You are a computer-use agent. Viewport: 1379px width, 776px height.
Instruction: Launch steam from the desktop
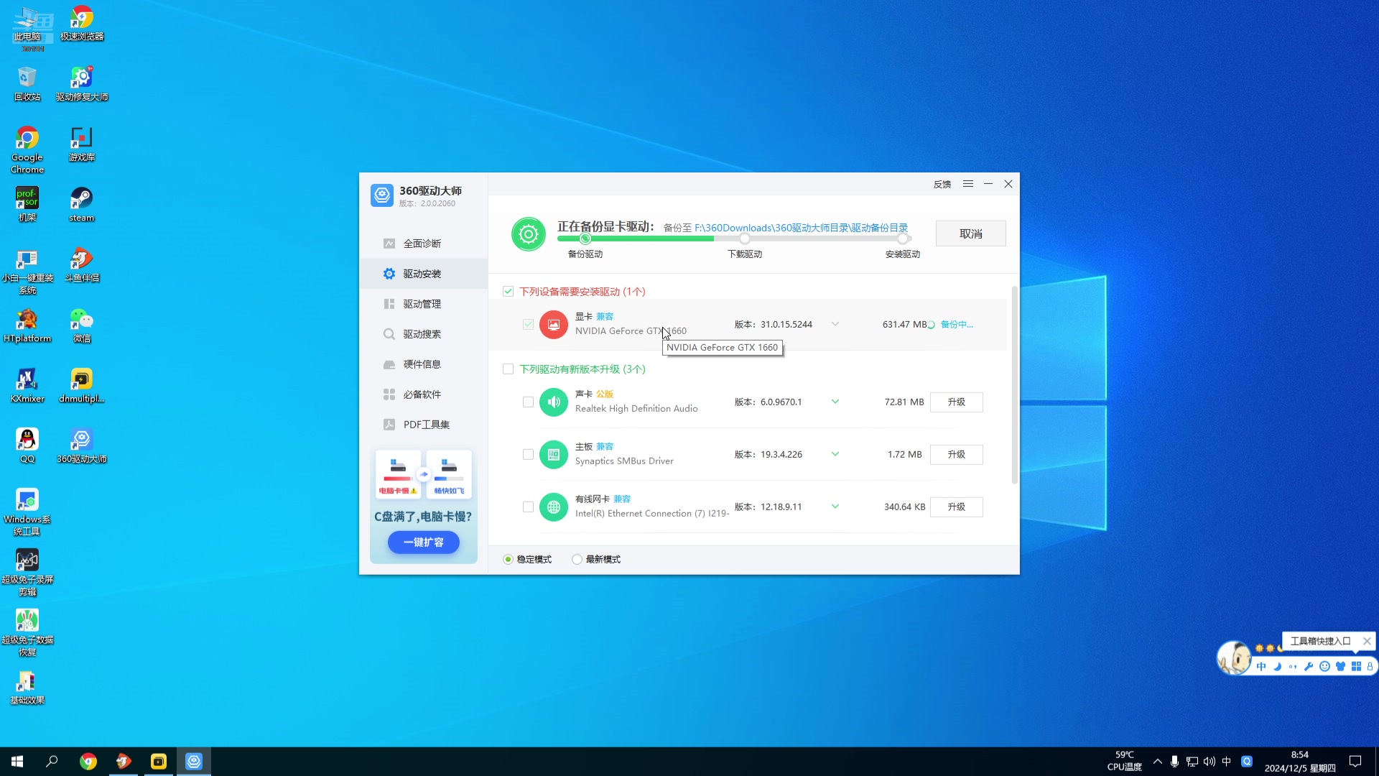(x=82, y=204)
